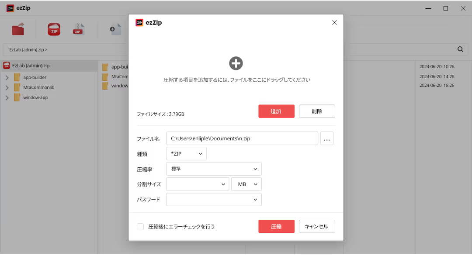Click the MtaCom folder row in file list
This screenshot has width=472, height=263.
coord(115,77)
